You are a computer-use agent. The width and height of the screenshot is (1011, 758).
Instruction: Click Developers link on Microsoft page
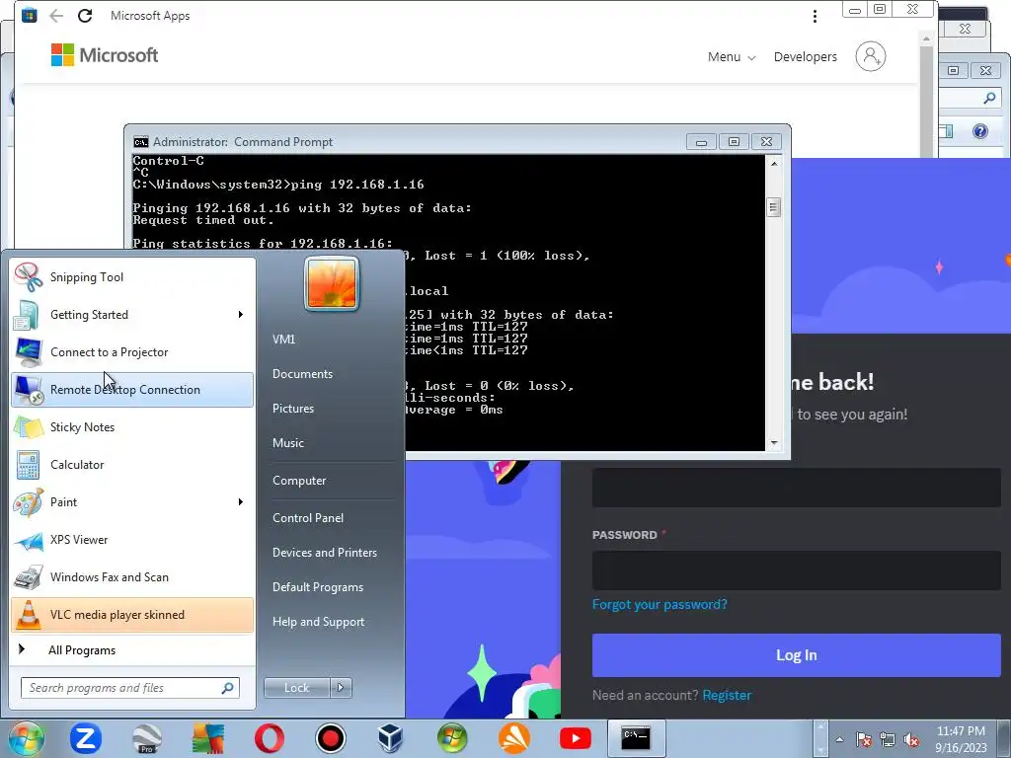pos(806,56)
